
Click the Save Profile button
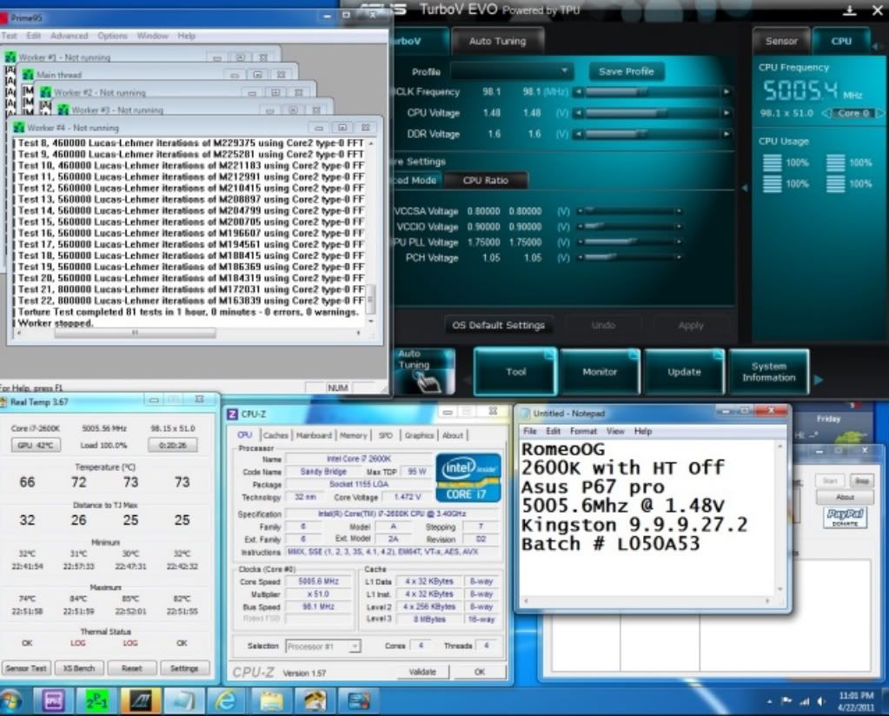[627, 71]
